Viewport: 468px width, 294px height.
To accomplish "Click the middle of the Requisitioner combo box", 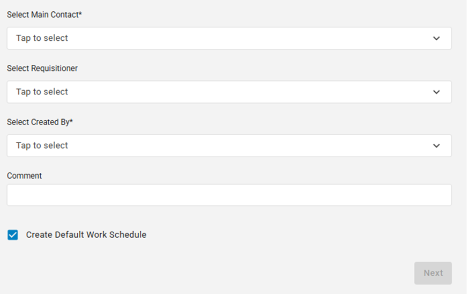I will (229, 92).
